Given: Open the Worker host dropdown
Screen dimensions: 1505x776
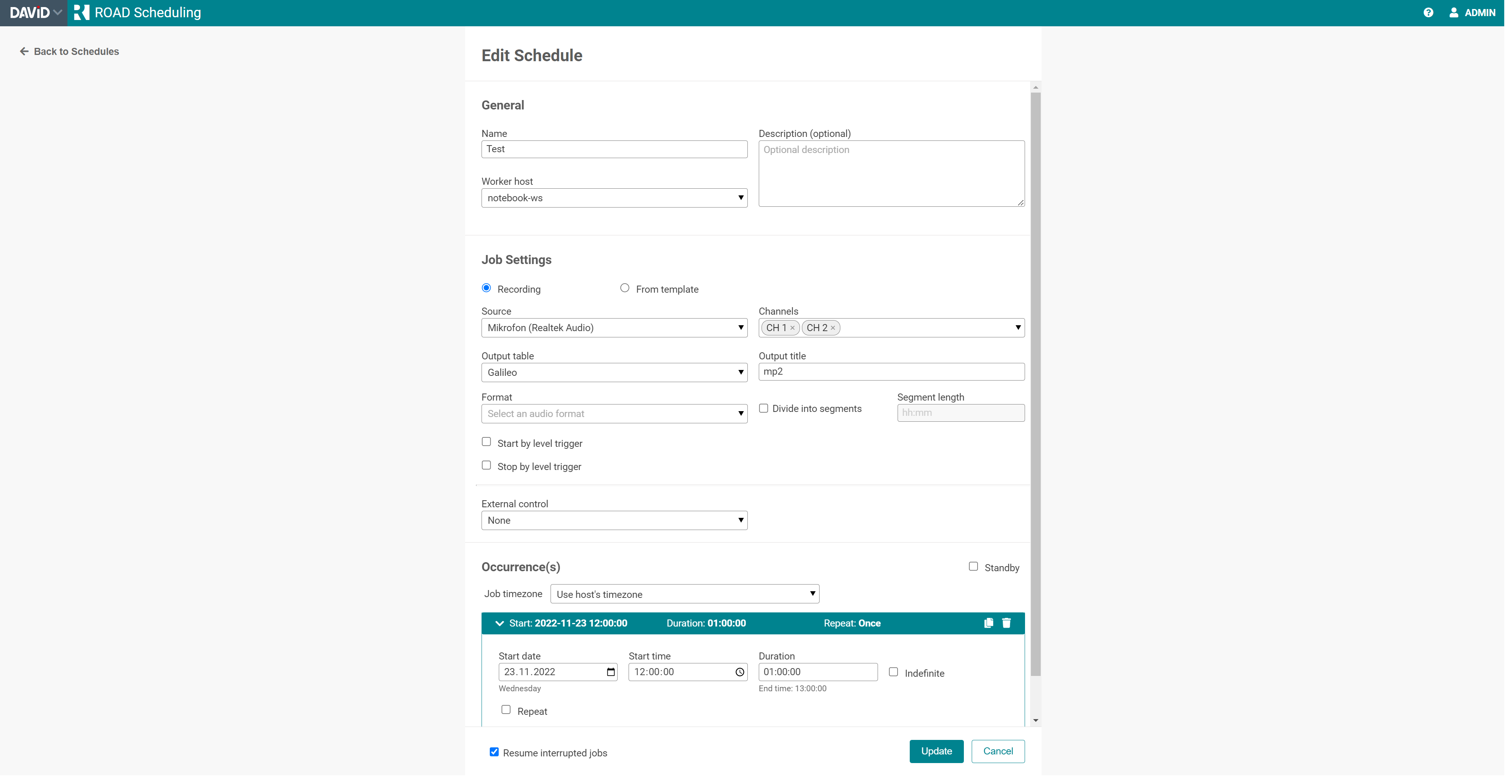Looking at the screenshot, I should (x=614, y=197).
